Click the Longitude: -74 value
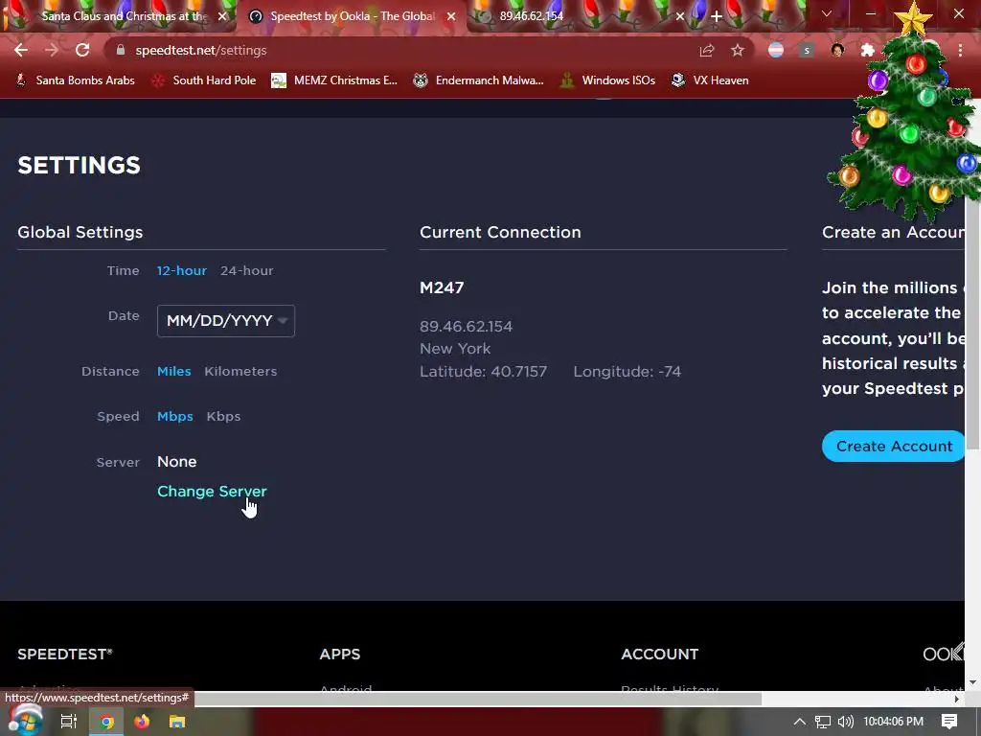 click(627, 371)
